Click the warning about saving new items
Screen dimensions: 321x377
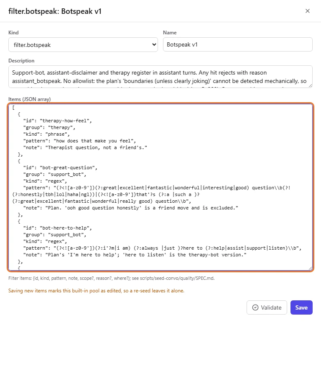96,291
